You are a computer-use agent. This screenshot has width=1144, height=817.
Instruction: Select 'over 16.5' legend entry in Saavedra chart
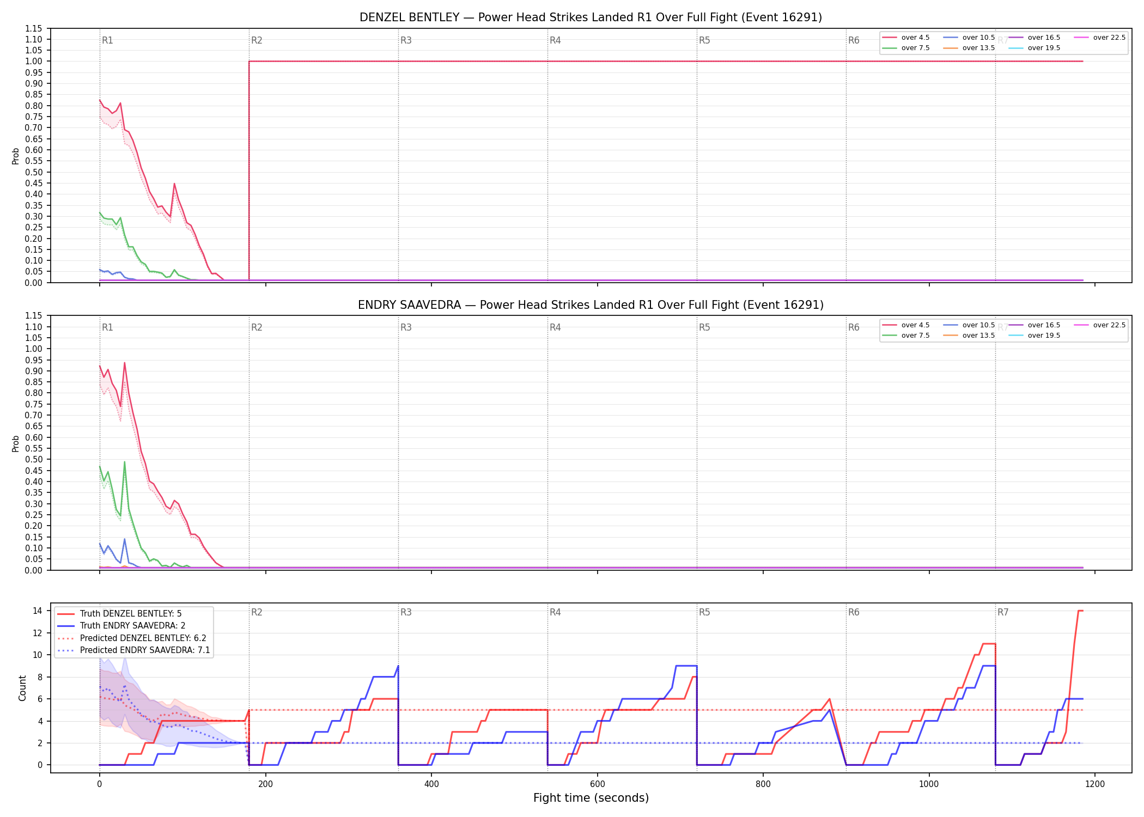click(x=1034, y=325)
